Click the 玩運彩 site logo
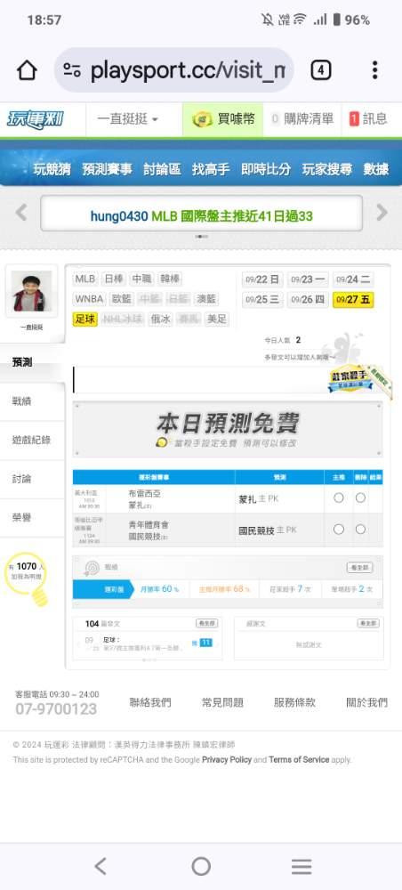The height and width of the screenshot is (890, 402). [x=36, y=119]
